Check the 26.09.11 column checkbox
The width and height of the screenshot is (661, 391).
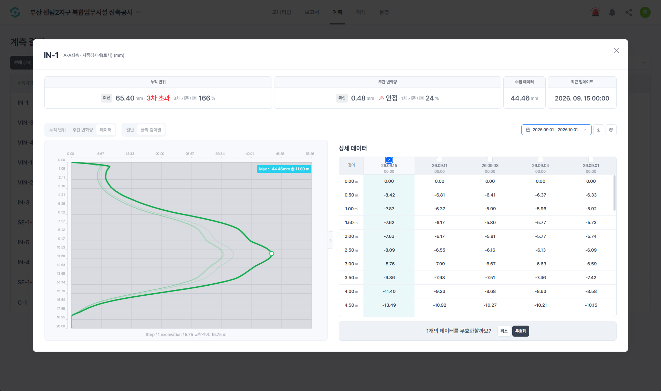[x=440, y=160]
